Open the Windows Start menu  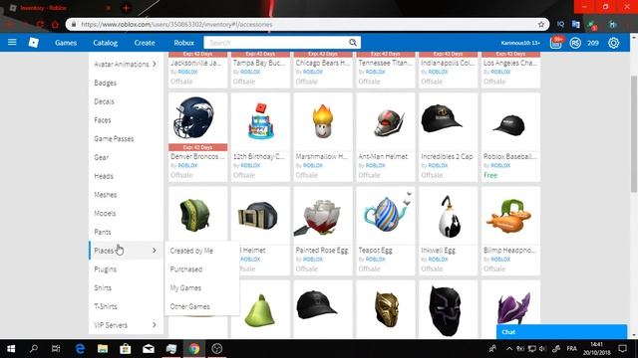pos(11,349)
